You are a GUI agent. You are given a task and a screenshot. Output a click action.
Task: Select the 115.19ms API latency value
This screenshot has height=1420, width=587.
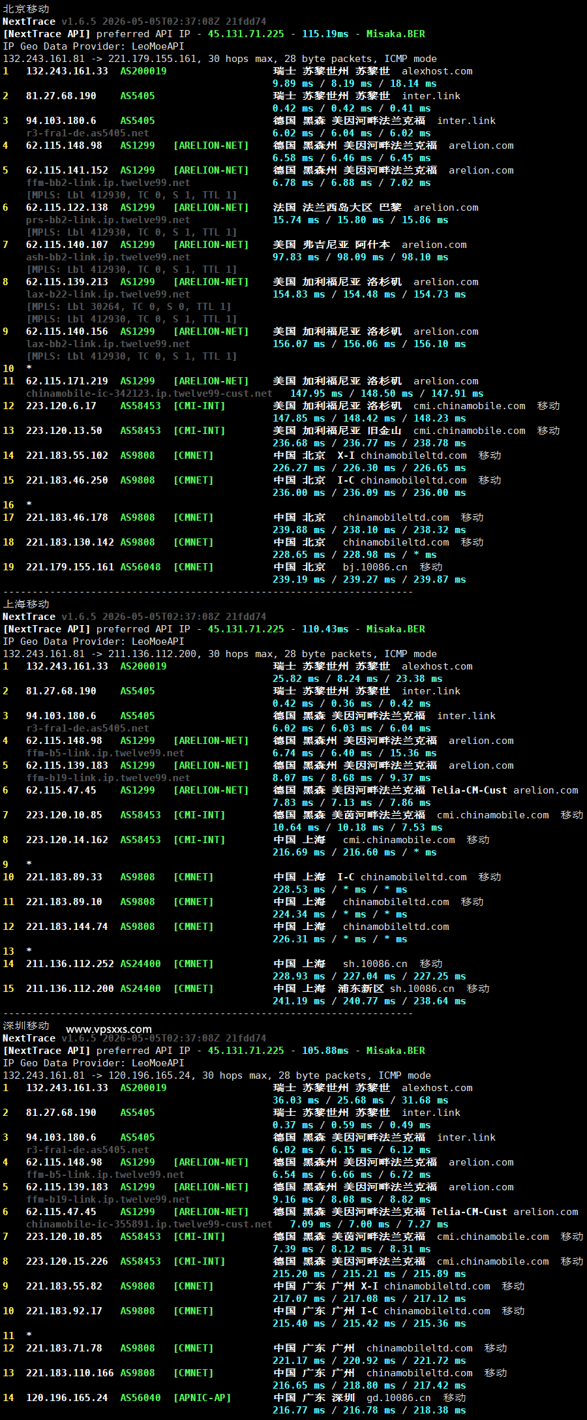(x=325, y=34)
